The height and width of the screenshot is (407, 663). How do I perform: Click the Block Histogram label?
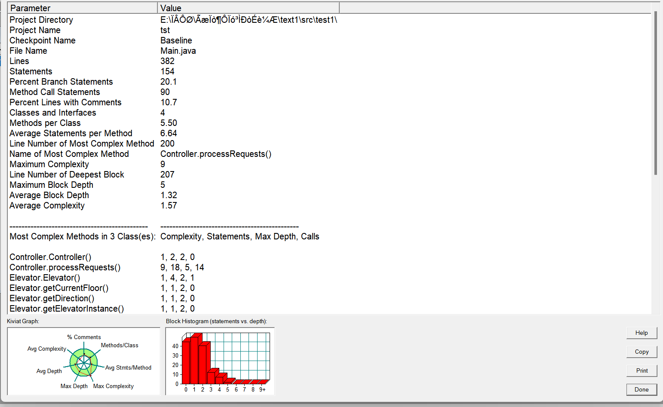tap(216, 321)
